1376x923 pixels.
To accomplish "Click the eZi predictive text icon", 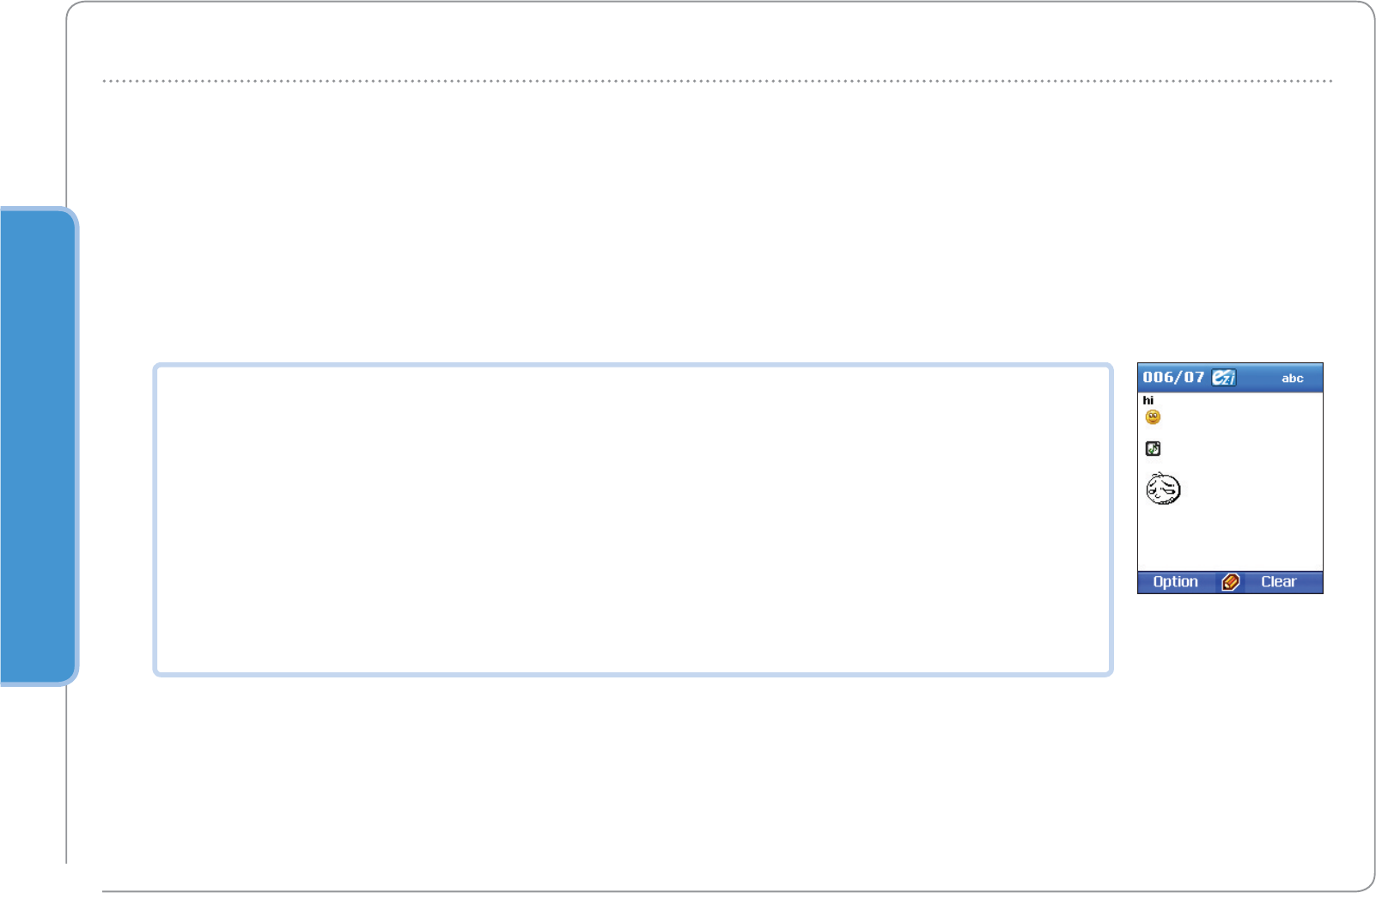I will click(1223, 378).
